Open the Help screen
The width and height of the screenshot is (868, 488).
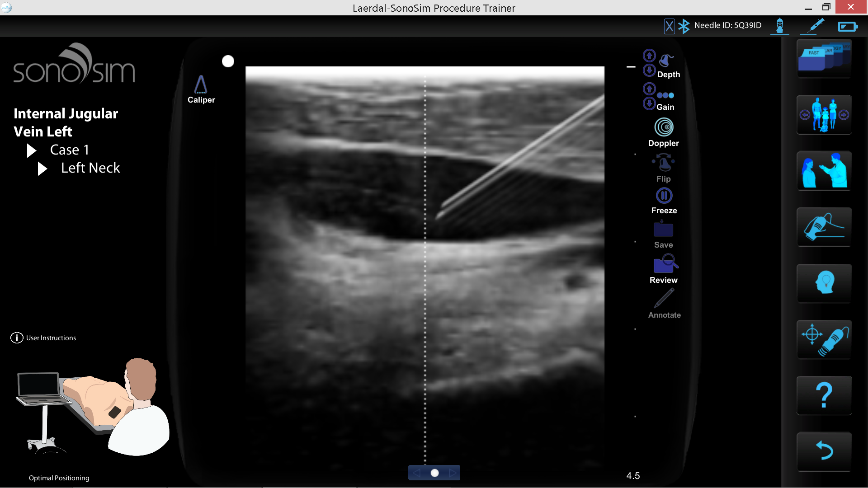point(824,395)
